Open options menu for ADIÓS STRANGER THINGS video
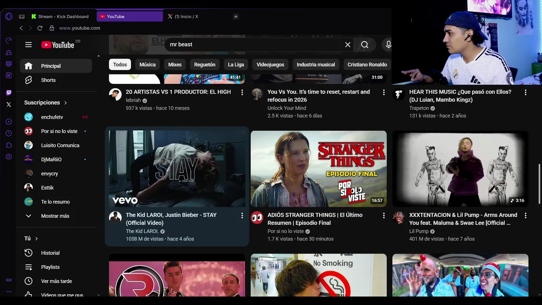The image size is (542, 305). (384, 216)
